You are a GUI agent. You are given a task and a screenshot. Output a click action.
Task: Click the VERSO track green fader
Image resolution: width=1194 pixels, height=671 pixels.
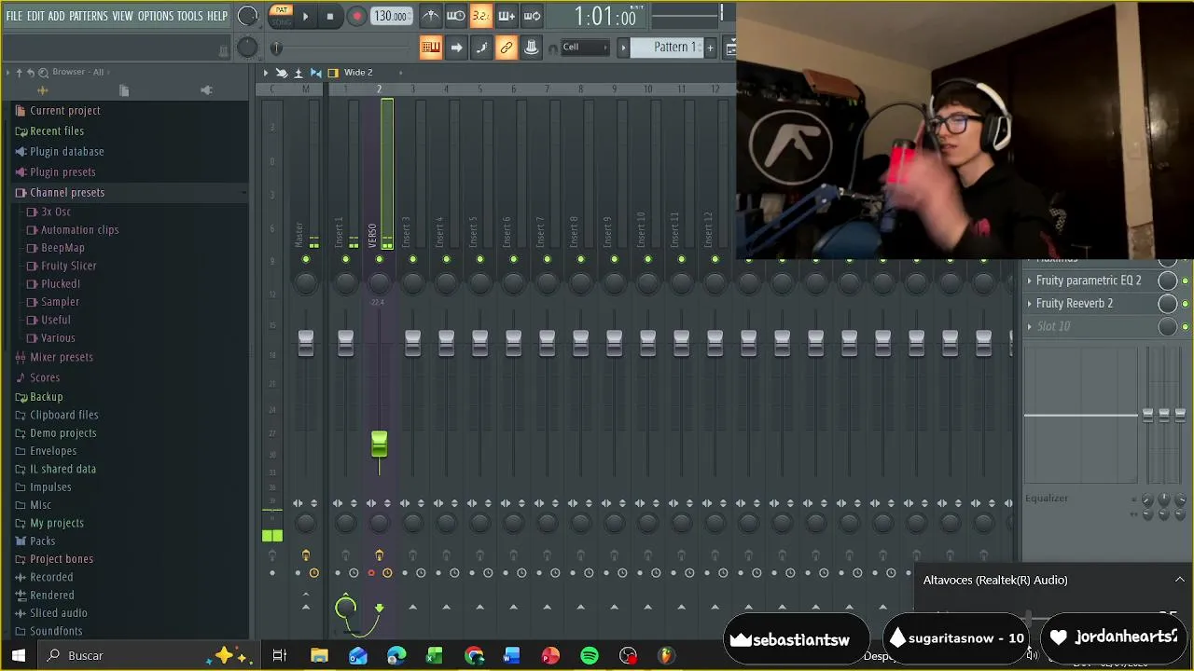click(379, 445)
